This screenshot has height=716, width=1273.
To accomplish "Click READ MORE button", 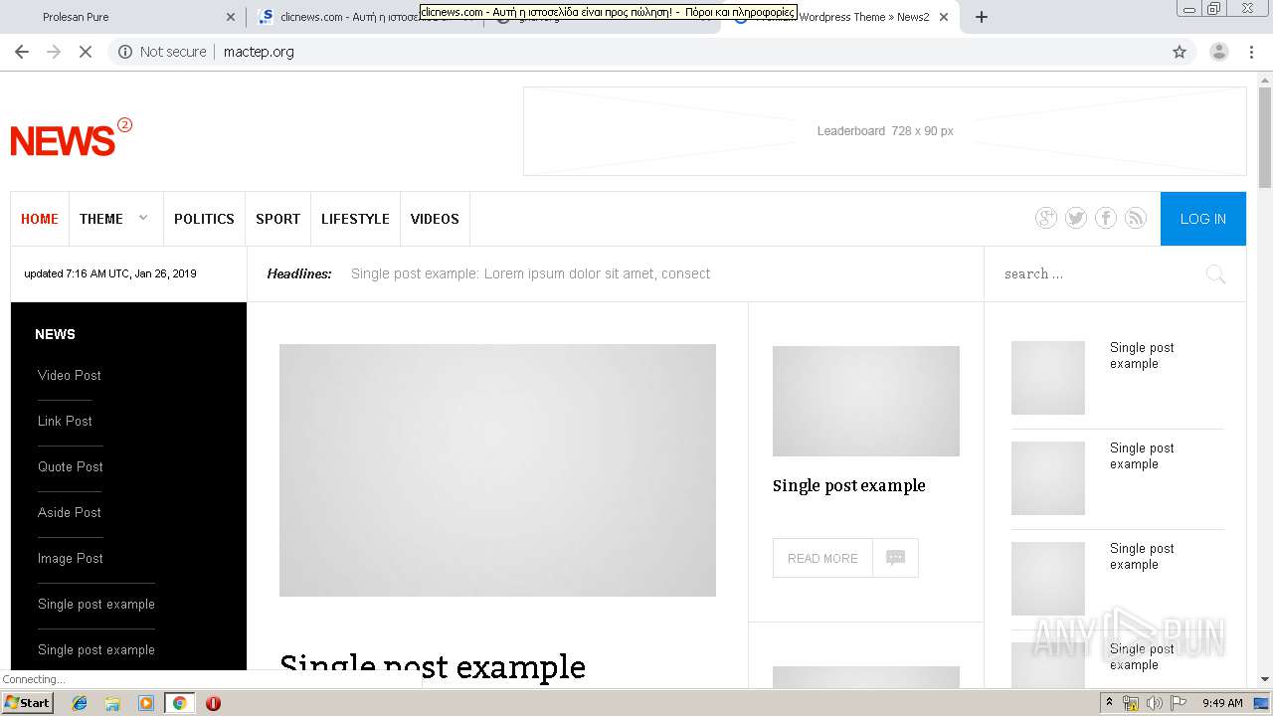I will pos(822,558).
